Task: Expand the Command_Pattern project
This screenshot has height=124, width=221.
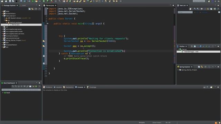Action: [2, 36]
